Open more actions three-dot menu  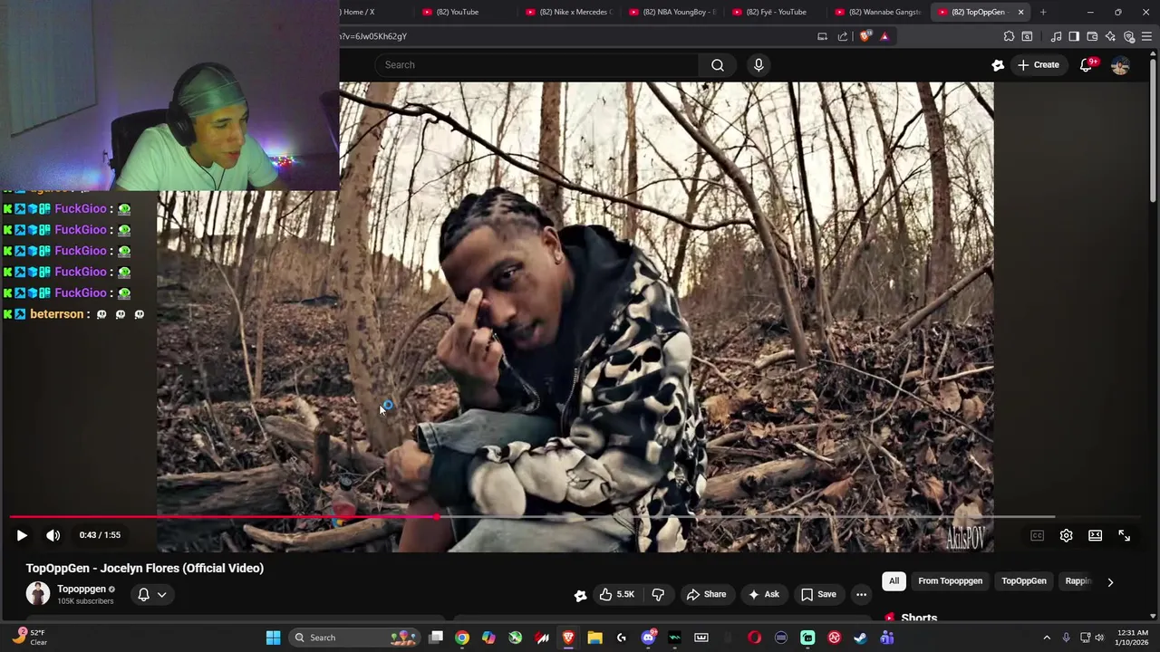861,594
